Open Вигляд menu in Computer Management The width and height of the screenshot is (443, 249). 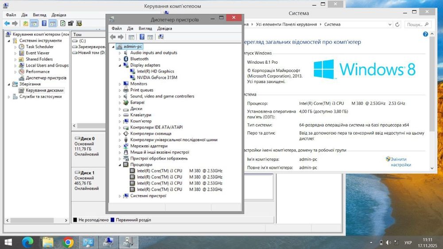(x=39, y=15)
